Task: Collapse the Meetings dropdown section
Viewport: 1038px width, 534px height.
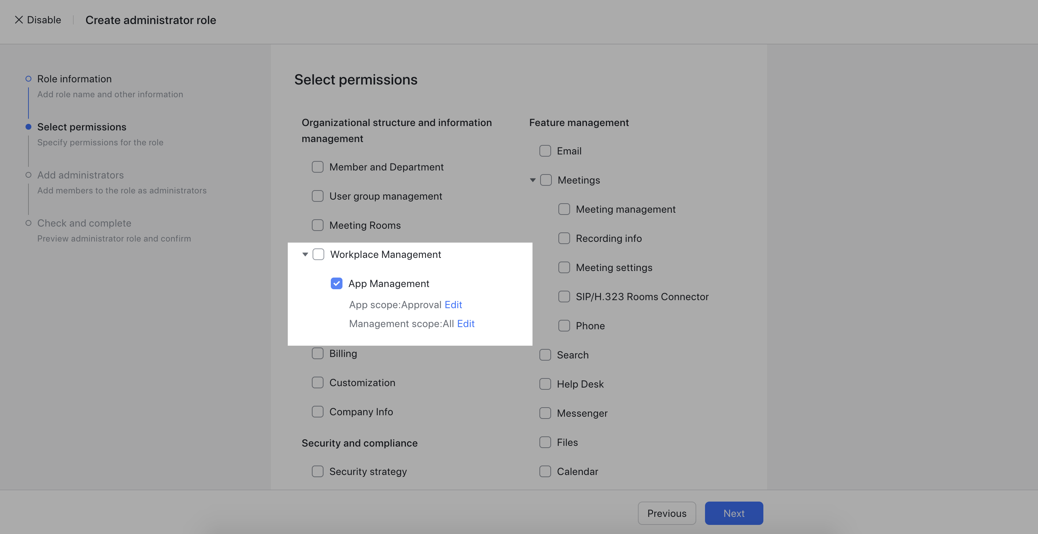Action: click(532, 179)
